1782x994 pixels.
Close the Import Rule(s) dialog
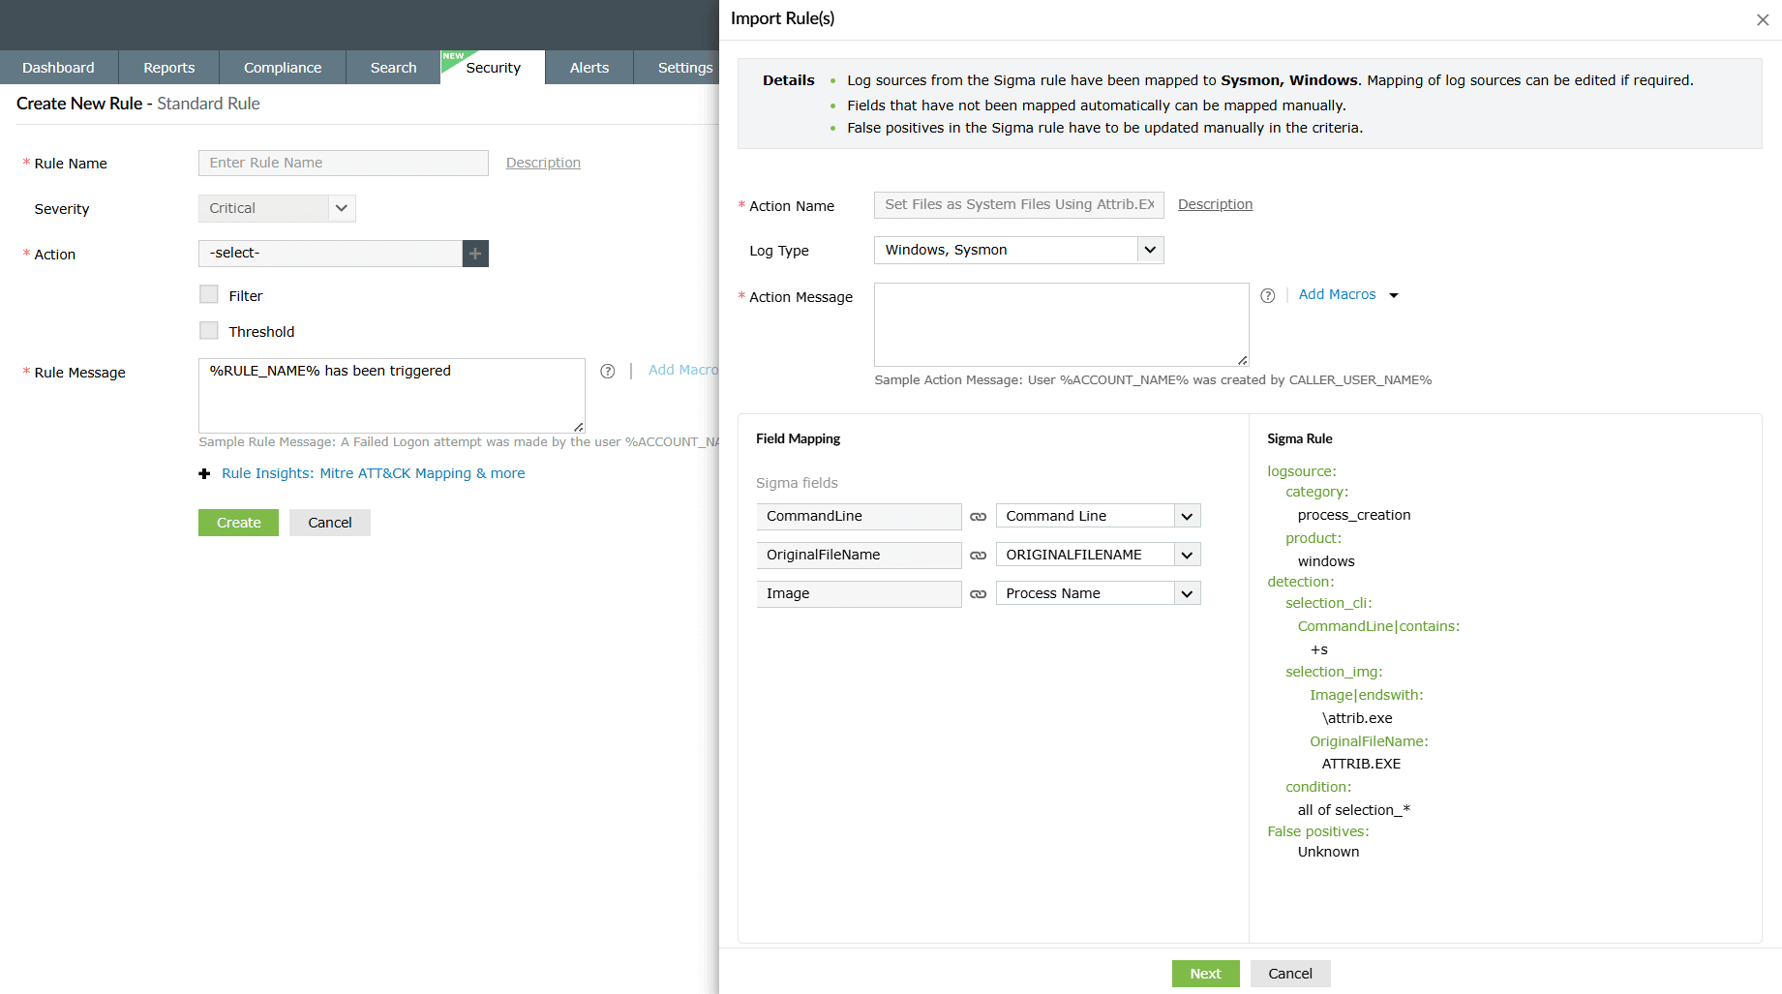coord(1763,19)
